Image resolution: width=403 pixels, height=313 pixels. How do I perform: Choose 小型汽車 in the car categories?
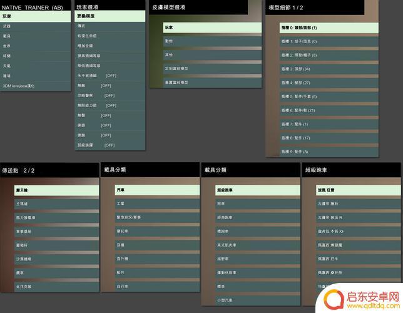[x=258, y=300]
